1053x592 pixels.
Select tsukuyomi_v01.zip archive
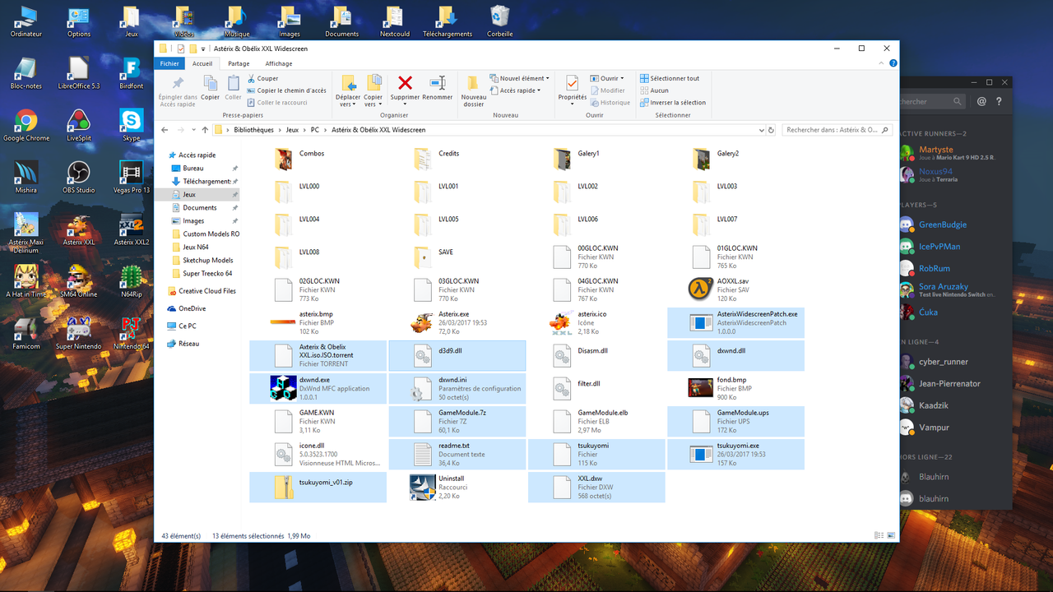click(318, 487)
